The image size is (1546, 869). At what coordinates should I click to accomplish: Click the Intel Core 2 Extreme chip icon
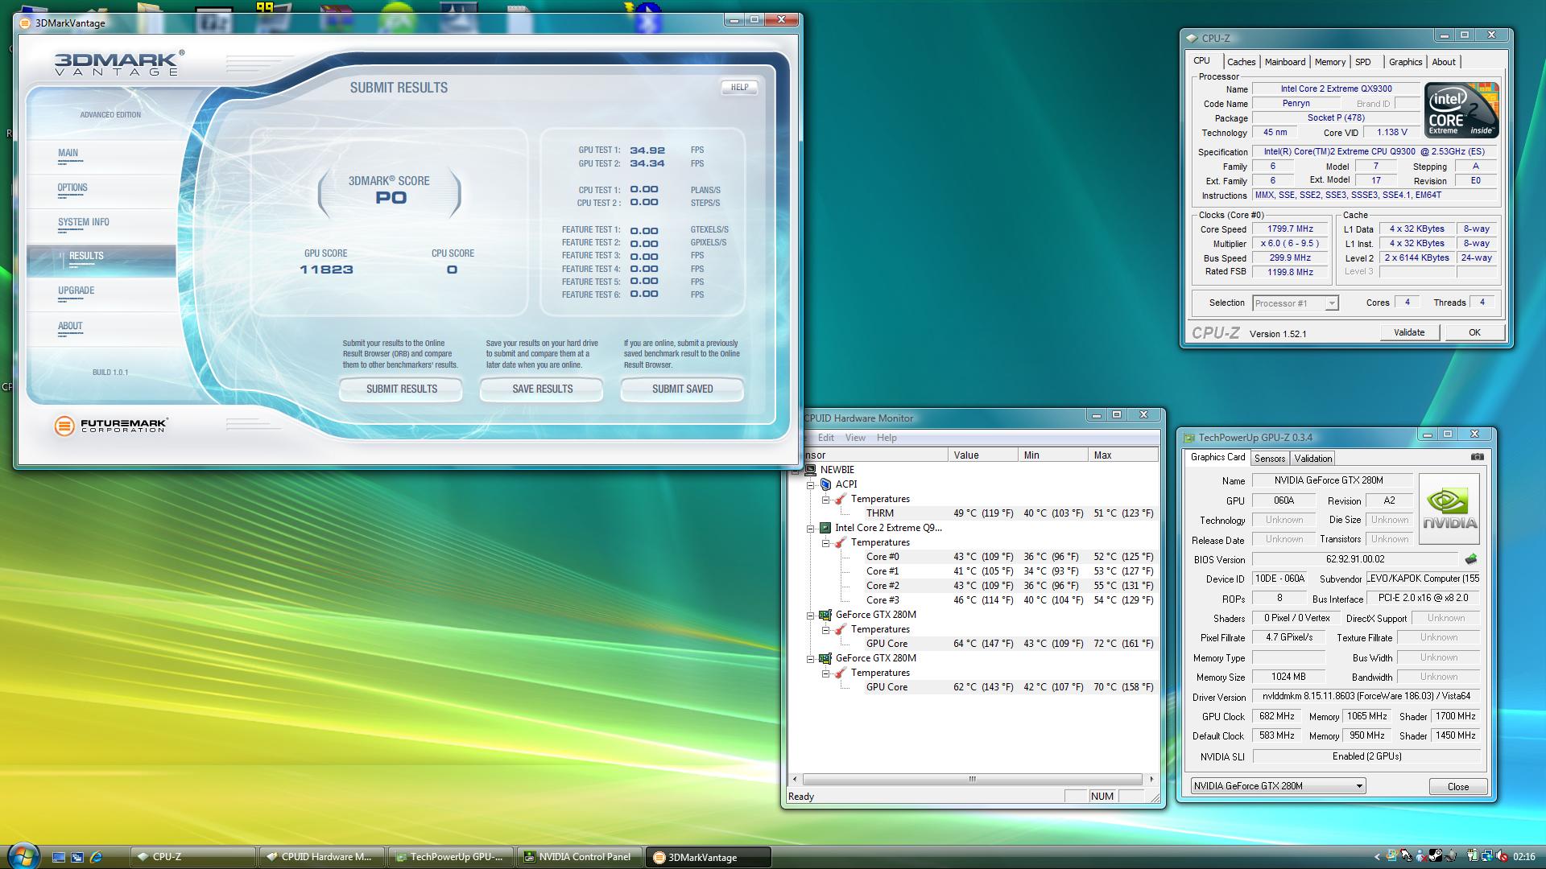point(825,528)
